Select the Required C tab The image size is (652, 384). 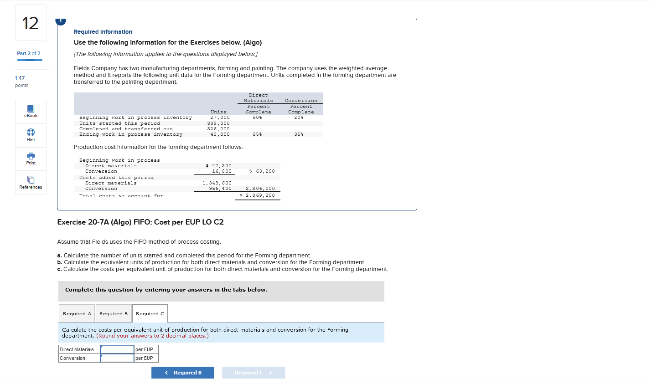[x=150, y=313]
